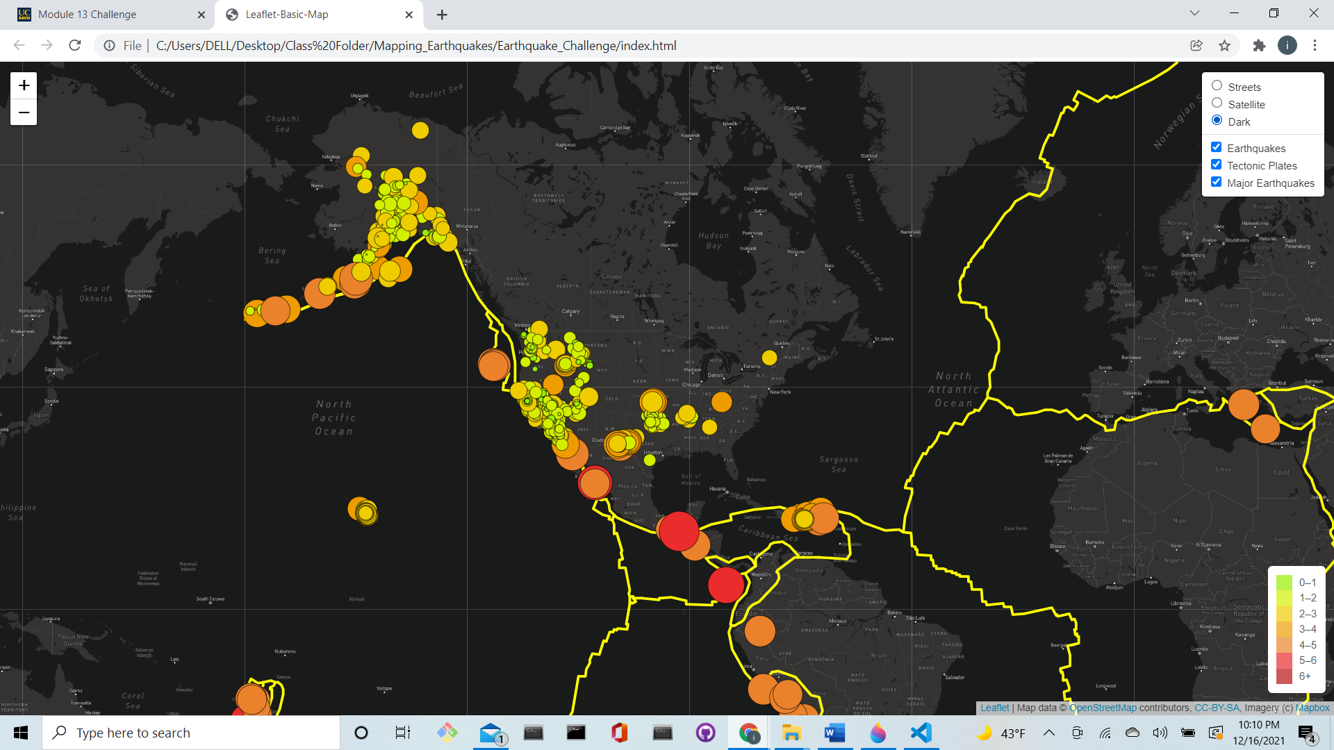Launch Visual Studio Code from the taskbar

pos(920,732)
